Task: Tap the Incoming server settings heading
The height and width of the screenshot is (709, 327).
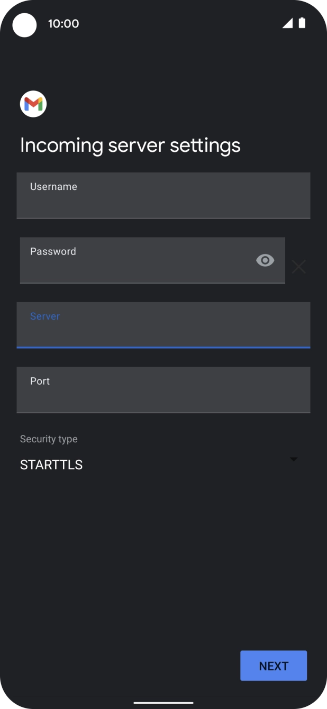Action: [130, 144]
